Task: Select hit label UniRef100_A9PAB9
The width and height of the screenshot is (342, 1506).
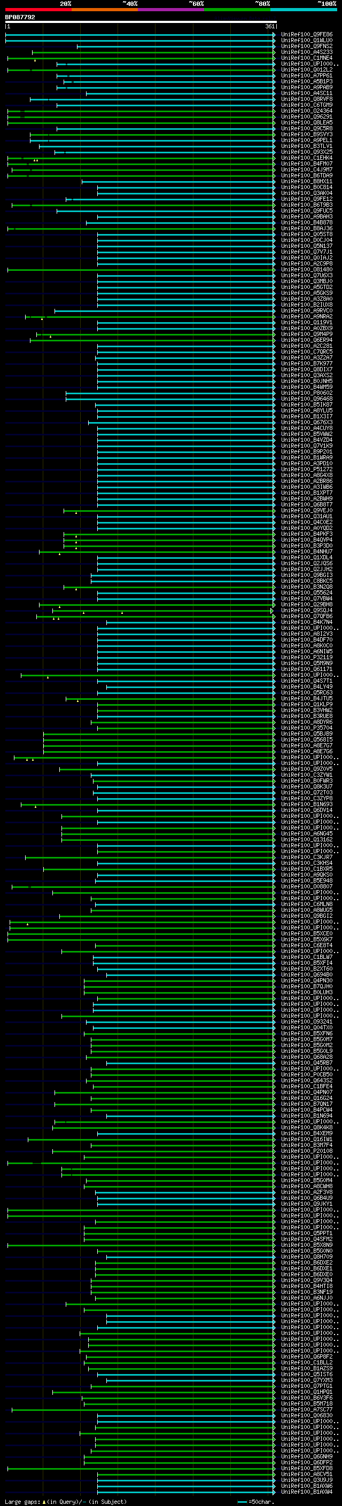Action: (x=307, y=87)
